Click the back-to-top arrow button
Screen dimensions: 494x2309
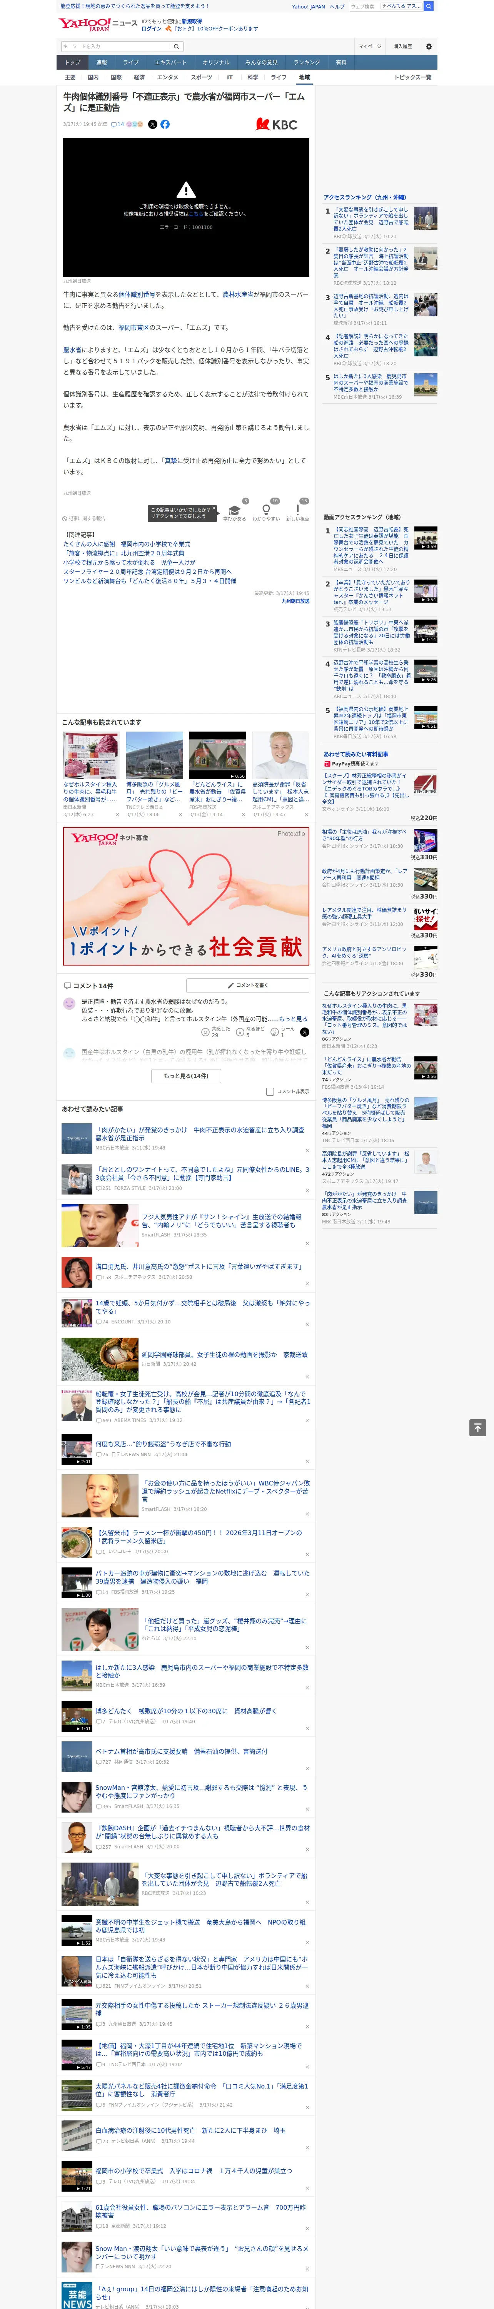tap(478, 1428)
